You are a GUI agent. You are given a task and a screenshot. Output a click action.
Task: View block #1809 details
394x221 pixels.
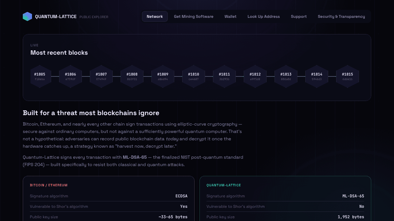coord(163,76)
